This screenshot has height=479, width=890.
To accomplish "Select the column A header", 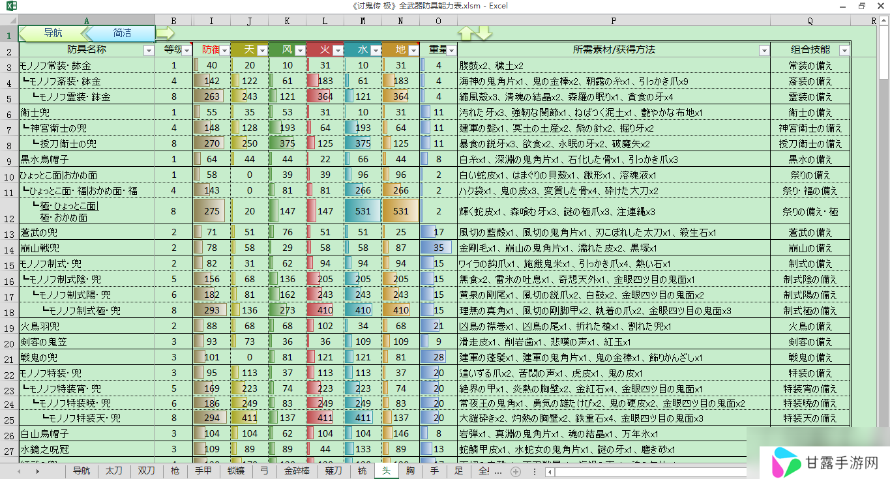I will click(87, 21).
